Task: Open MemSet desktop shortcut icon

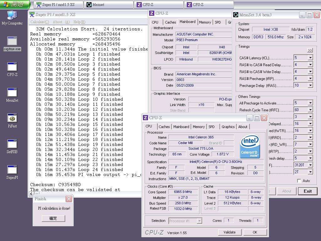Action: click(12, 95)
